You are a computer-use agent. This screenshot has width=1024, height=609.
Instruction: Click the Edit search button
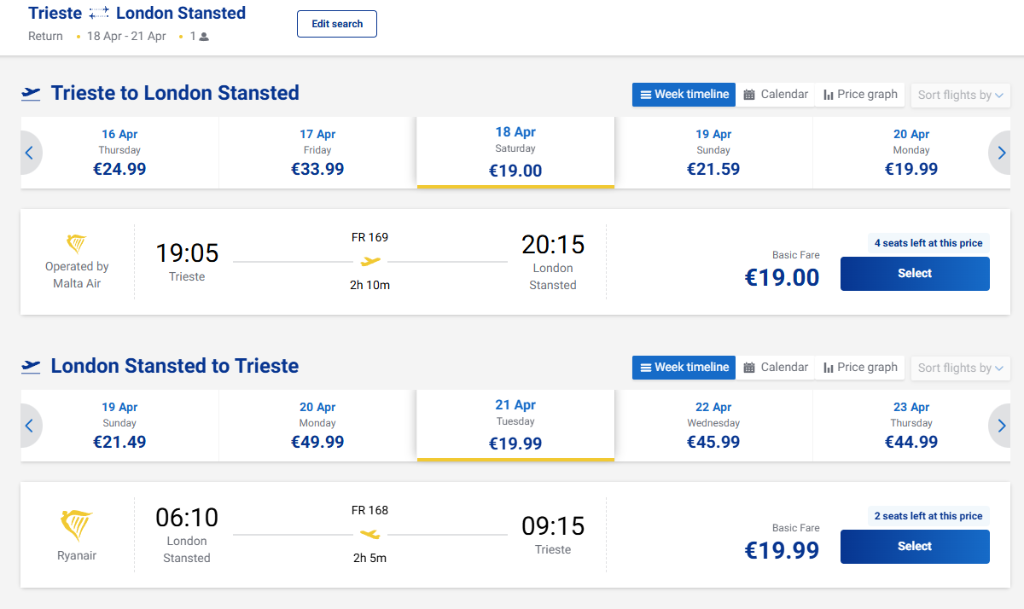[x=337, y=24]
